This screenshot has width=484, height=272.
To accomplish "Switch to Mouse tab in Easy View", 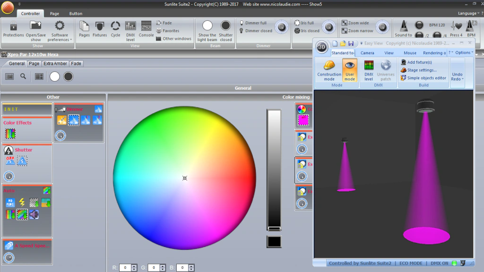I will tap(410, 53).
